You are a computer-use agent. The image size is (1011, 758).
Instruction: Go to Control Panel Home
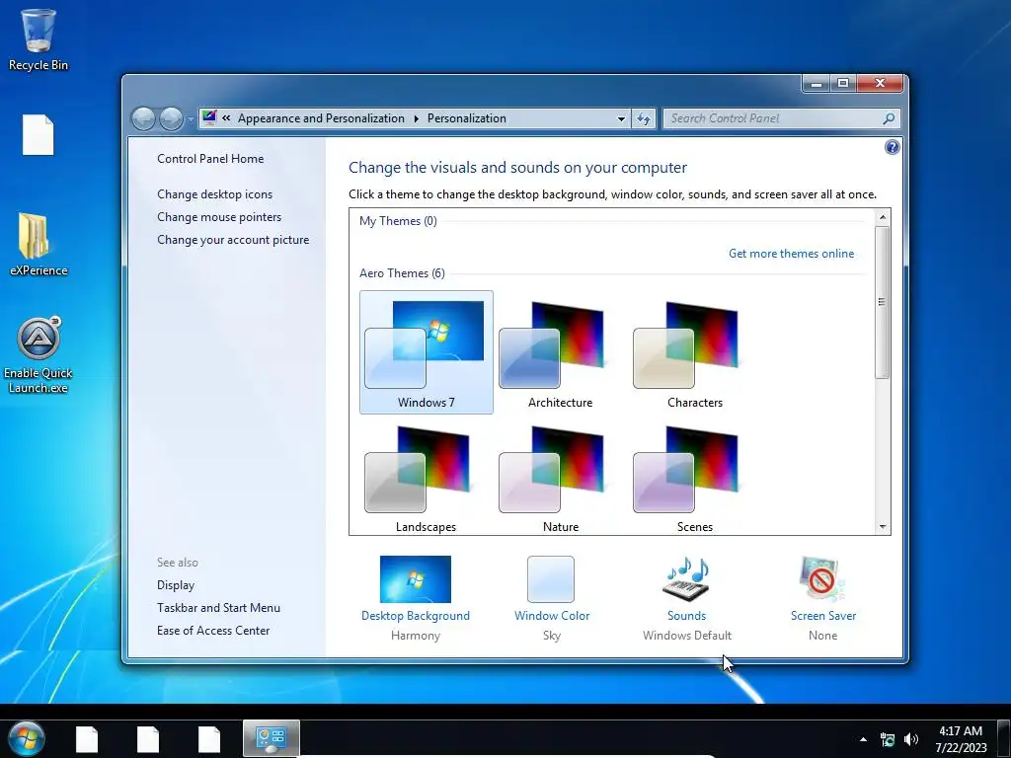(x=210, y=159)
